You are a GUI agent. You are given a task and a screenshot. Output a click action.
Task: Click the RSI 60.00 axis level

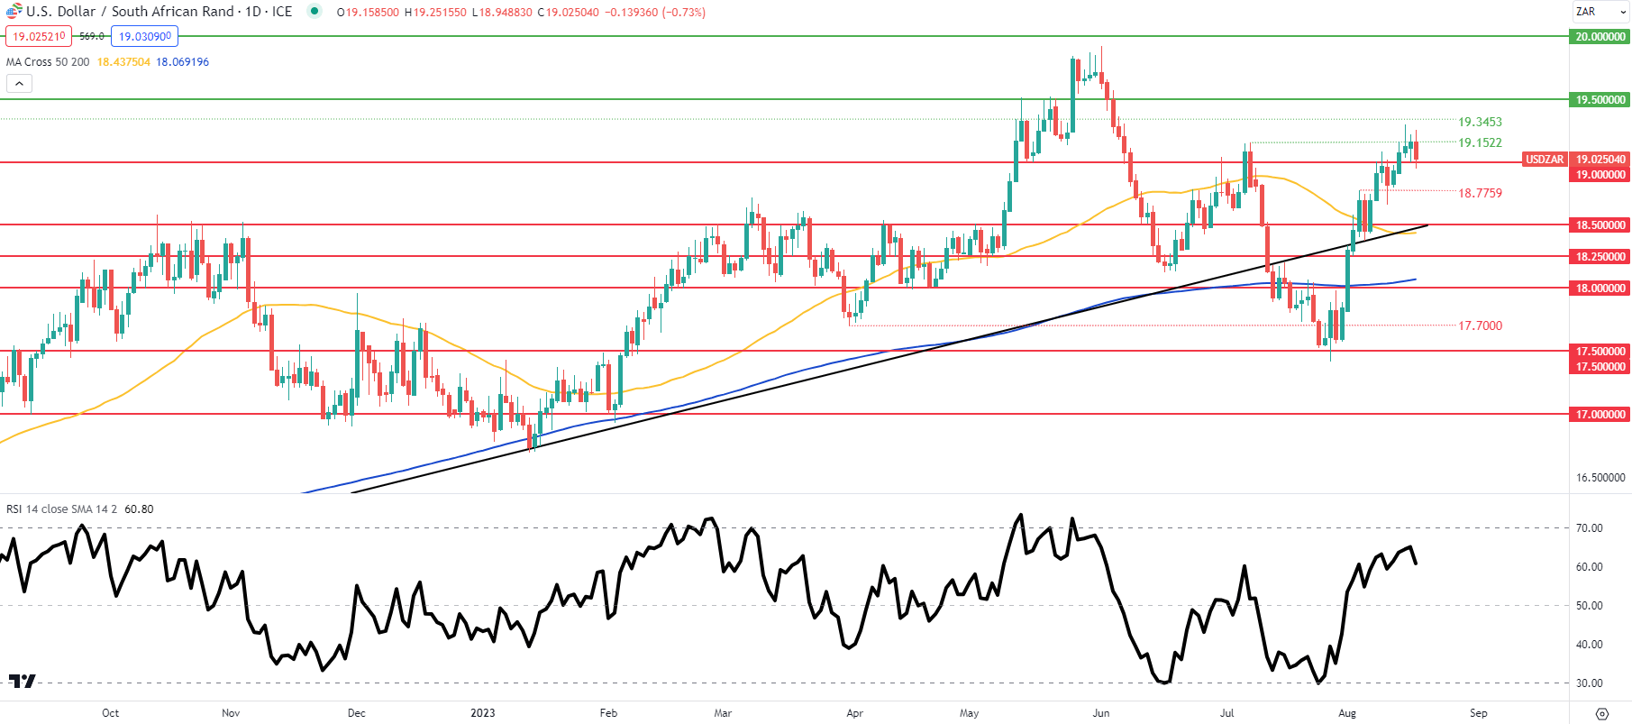pos(1589,567)
